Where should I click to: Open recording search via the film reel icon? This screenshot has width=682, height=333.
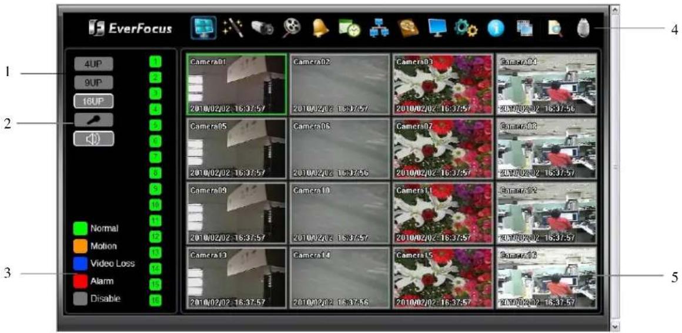292,29
